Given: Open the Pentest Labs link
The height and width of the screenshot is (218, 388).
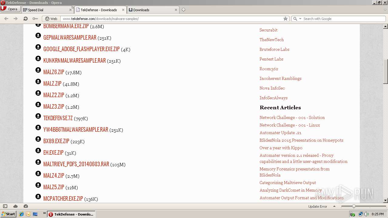Looking at the screenshot, I should click(x=271, y=59).
